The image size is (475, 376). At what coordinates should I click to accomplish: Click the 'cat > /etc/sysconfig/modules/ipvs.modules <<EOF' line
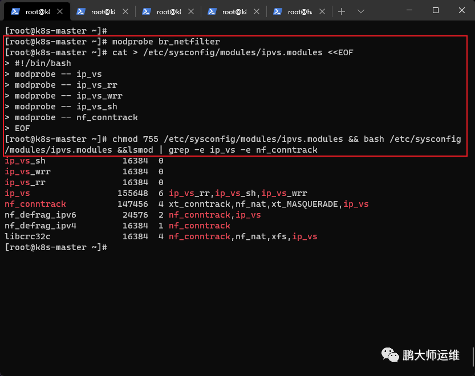point(179,52)
